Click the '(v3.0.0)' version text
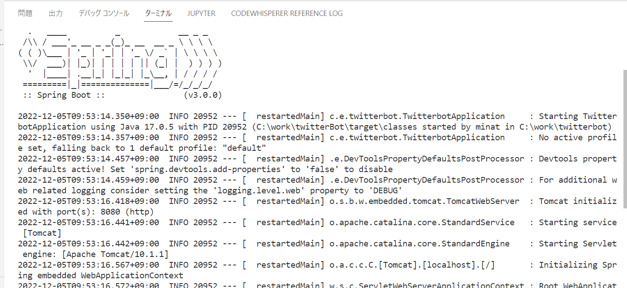Viewport: 627px width, 288px height. tap(202, 95)
